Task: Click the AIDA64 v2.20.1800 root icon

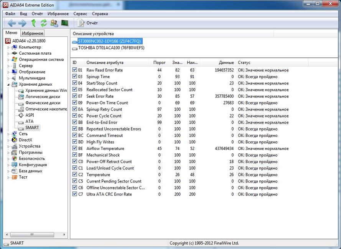Action: click(8, 41)
